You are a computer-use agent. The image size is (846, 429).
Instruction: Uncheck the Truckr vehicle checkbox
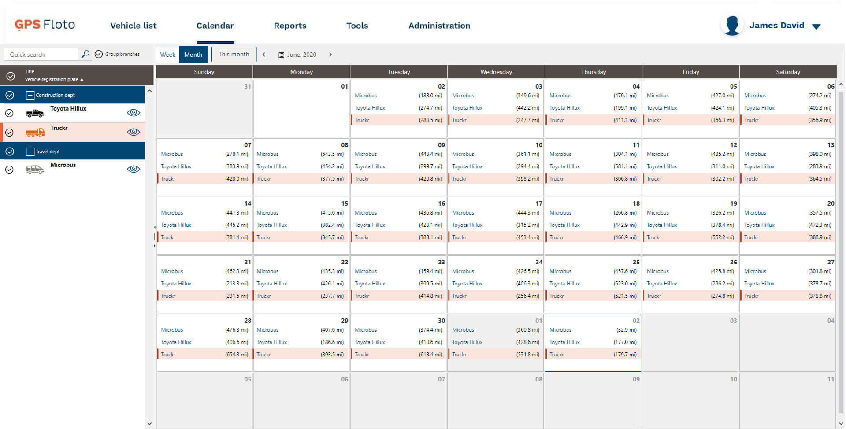click(x=9, y=133)
